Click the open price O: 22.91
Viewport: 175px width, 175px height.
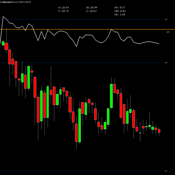tap(63, 8)
